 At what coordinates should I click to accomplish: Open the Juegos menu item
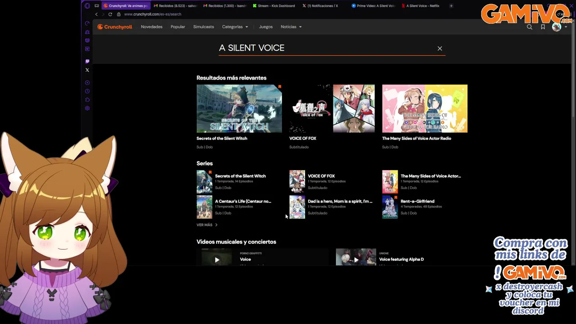coord(266,27)
